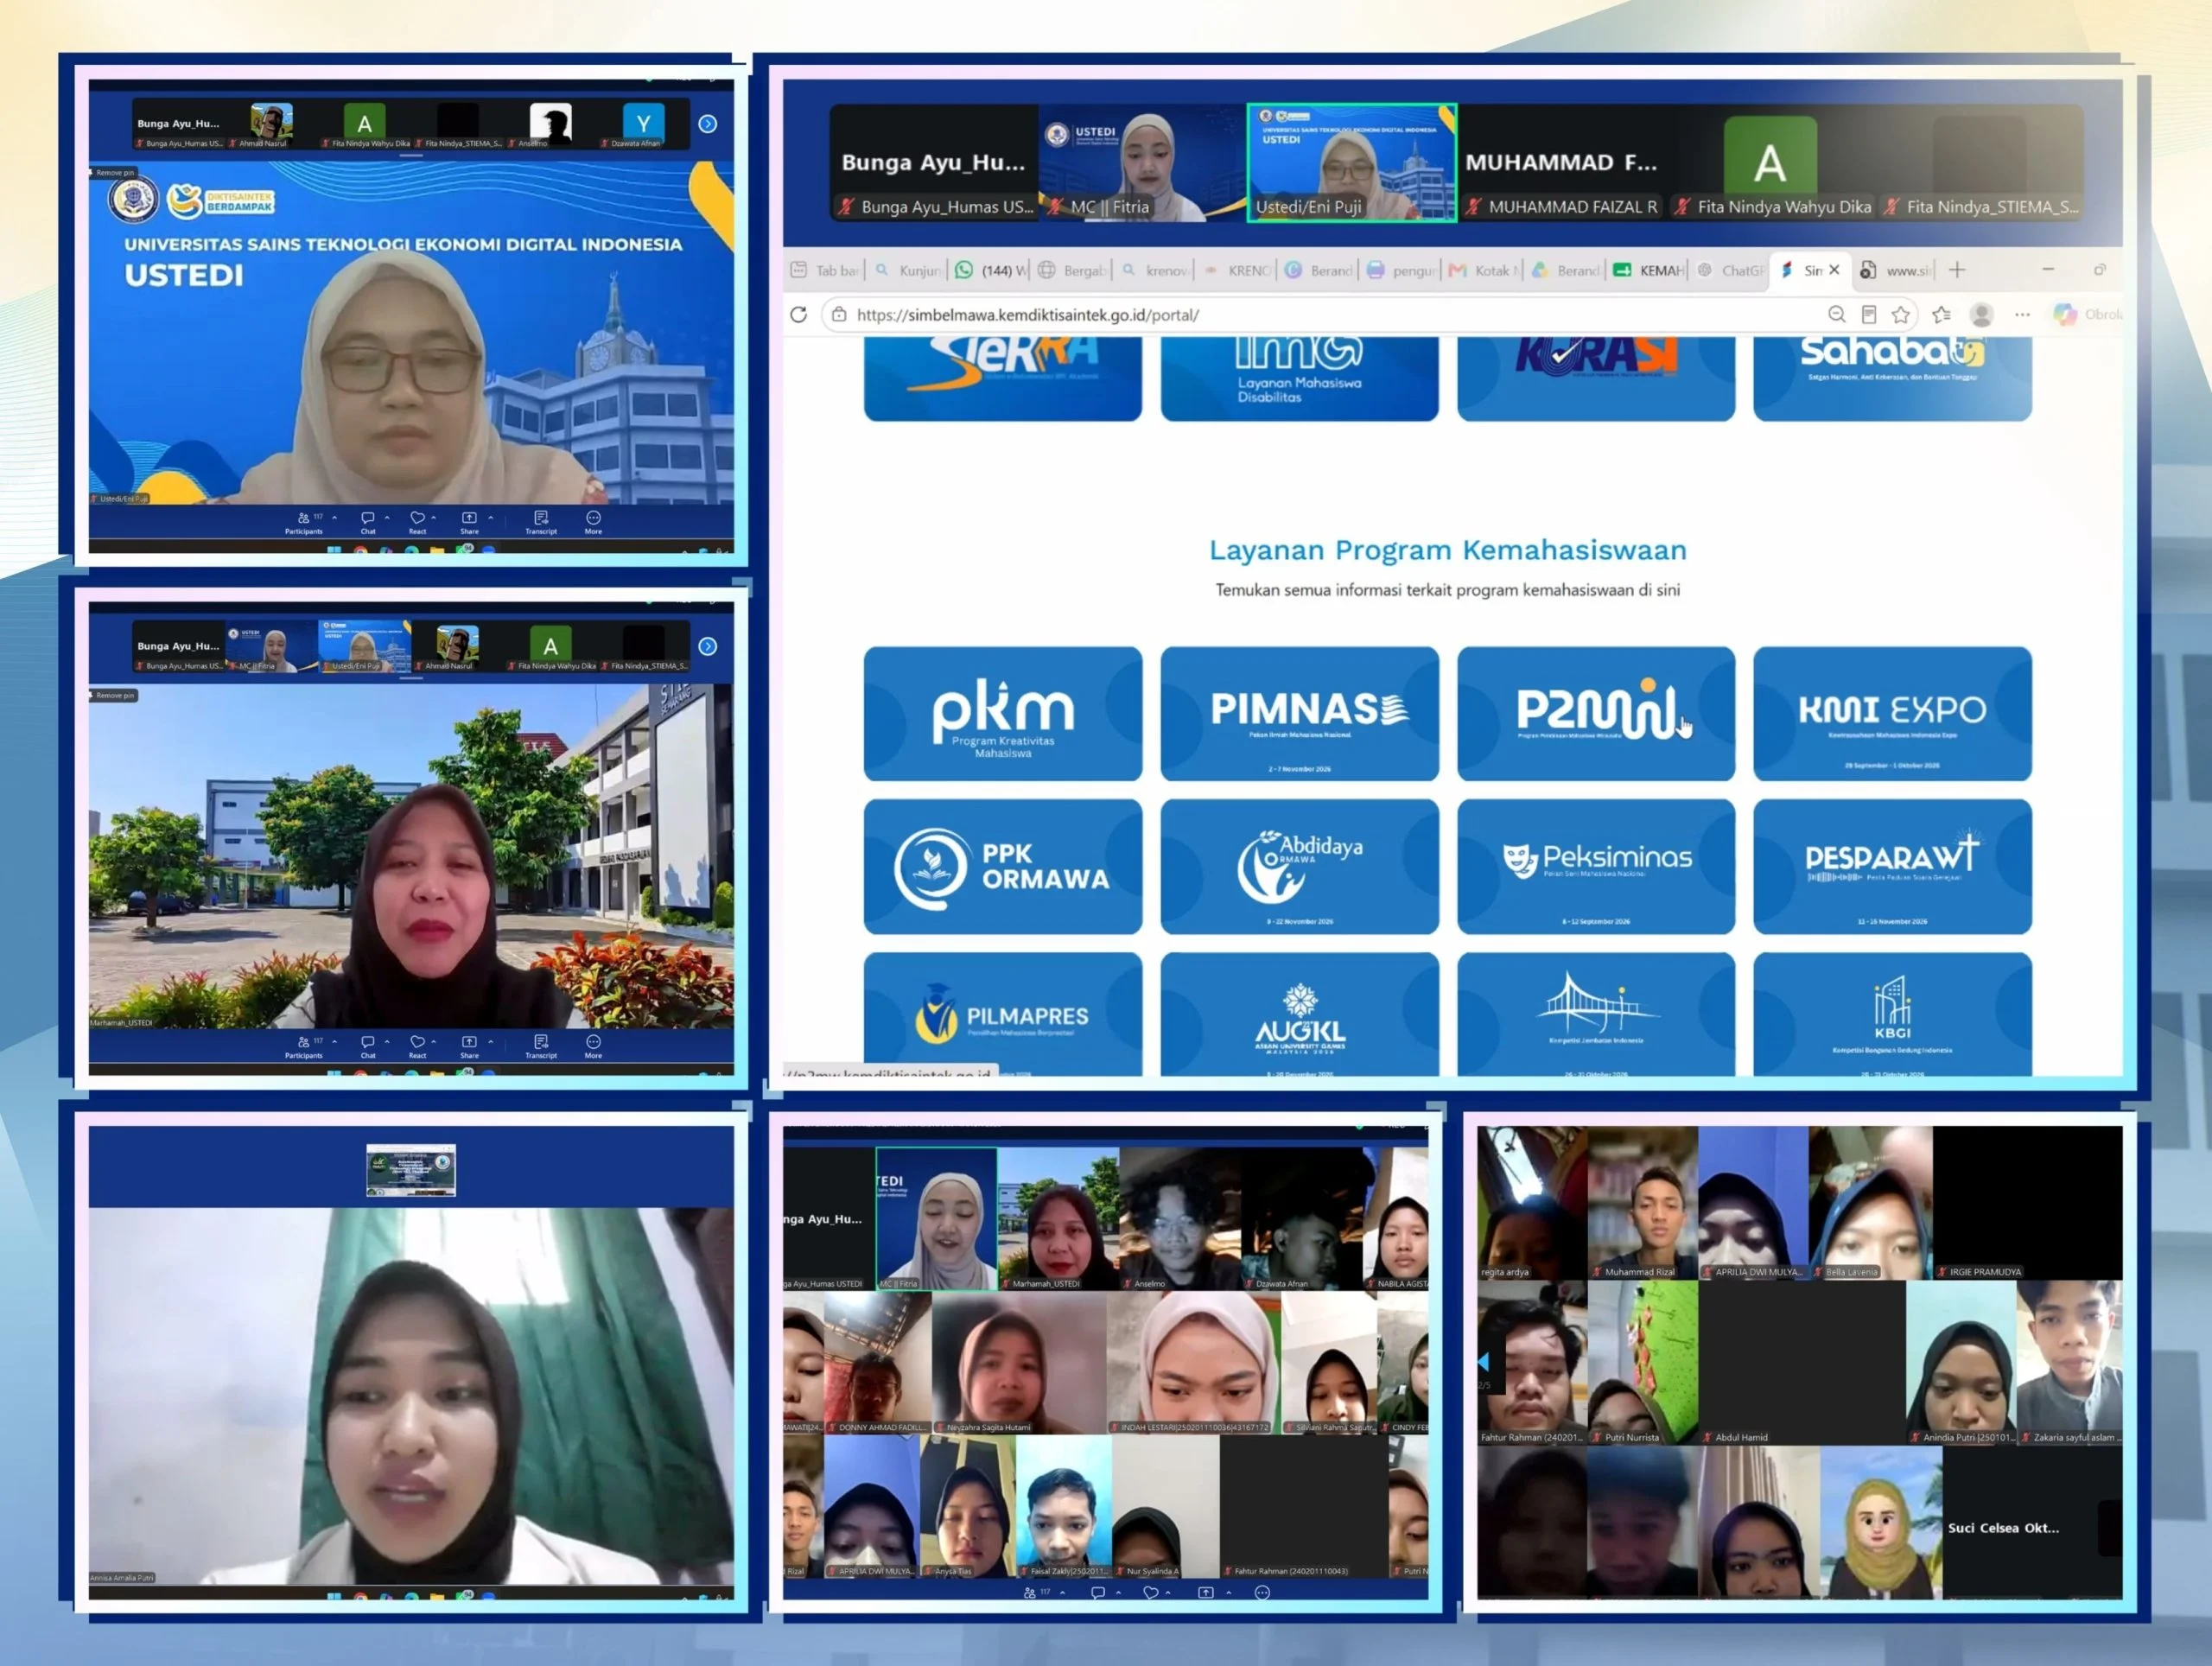This screenshot has width=2212, height=1666.
Task: Click React heart in the Marhamah_USTEDI window
Action: tap(417, 1046)
